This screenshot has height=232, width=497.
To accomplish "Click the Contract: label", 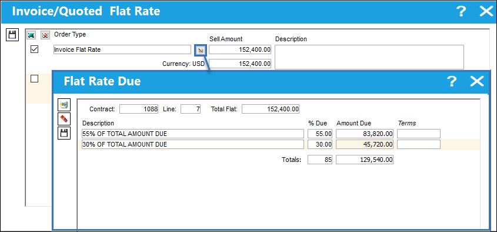I will coord(102,109).
